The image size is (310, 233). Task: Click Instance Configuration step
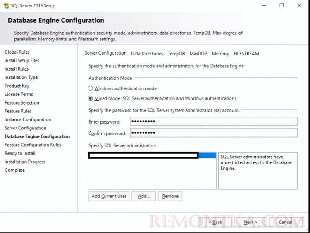click(x=28, y=119)
